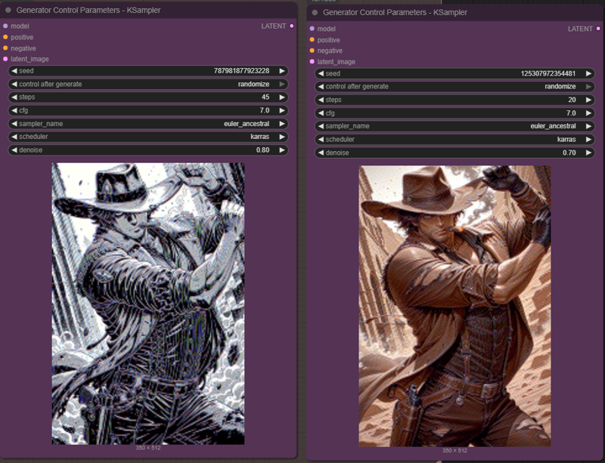Image resolution: width=605 pixels, height=463 pixels.
Task: Click the steps value 45 field
Action: (148, 97)
